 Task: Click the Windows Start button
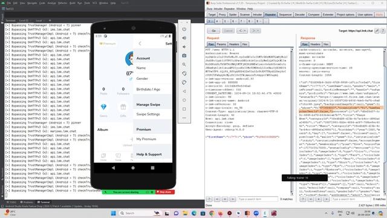pyautogui.click(x=113, y=213)
